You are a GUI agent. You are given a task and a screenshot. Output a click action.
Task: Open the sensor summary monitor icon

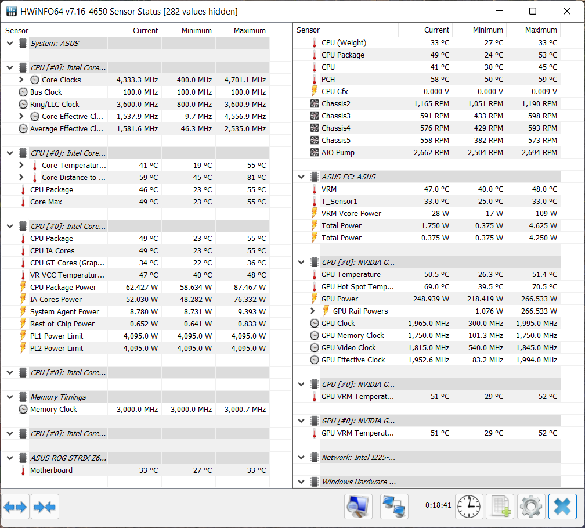point(358,507)
